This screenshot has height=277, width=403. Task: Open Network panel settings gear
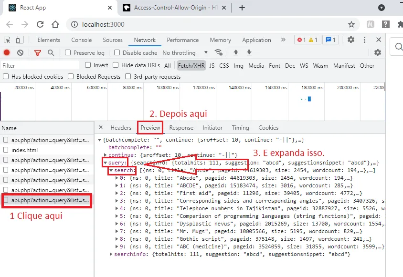click(378, 52)
